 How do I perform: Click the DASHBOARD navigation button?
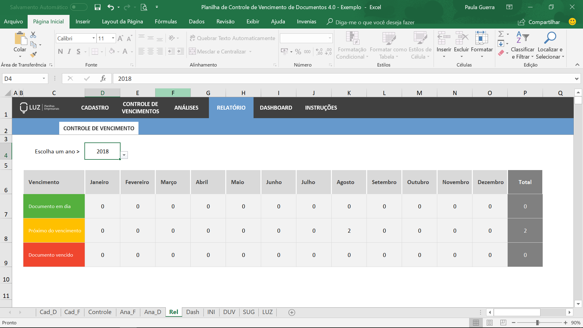pos(276,108)
